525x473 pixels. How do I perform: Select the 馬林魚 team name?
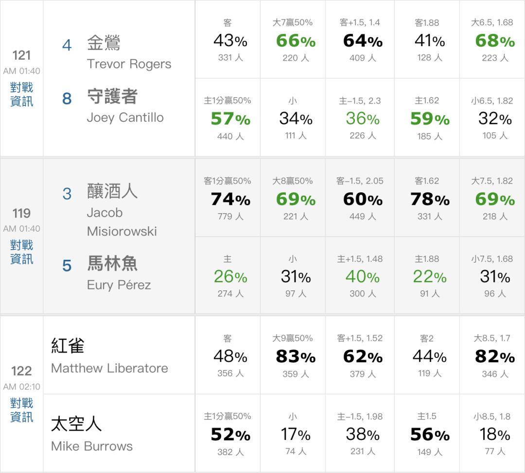[112, 263]
